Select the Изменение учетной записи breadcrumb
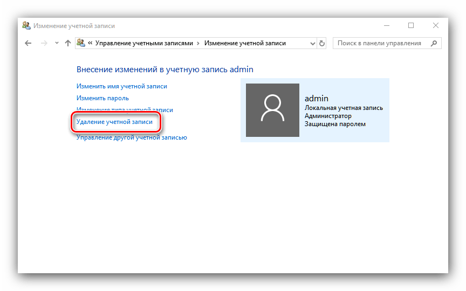The image size is (466, 291). tap(245, 43)
